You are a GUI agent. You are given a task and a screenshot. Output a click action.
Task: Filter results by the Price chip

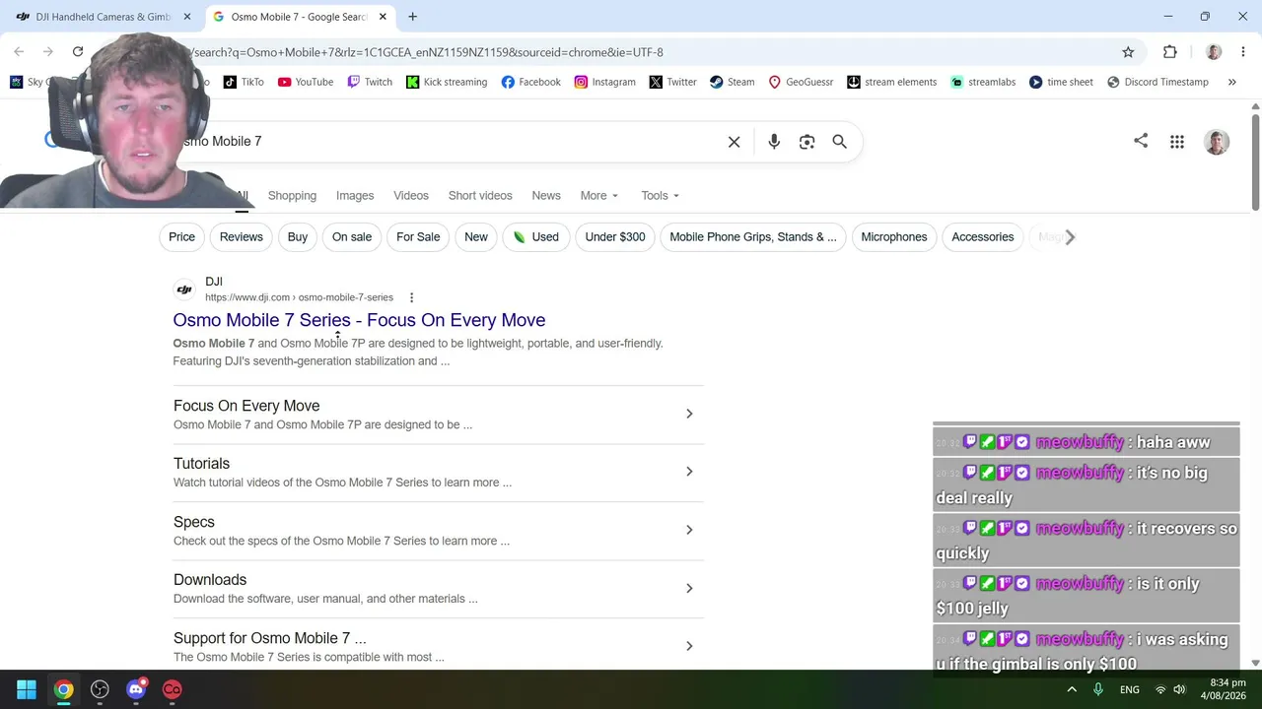click(181, 236)
